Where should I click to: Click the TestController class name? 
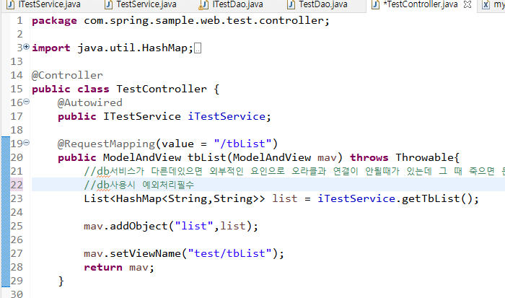[162, 89]
